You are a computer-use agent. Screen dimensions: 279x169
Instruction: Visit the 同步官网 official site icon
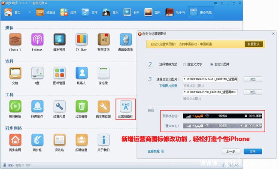coord(15,140)
